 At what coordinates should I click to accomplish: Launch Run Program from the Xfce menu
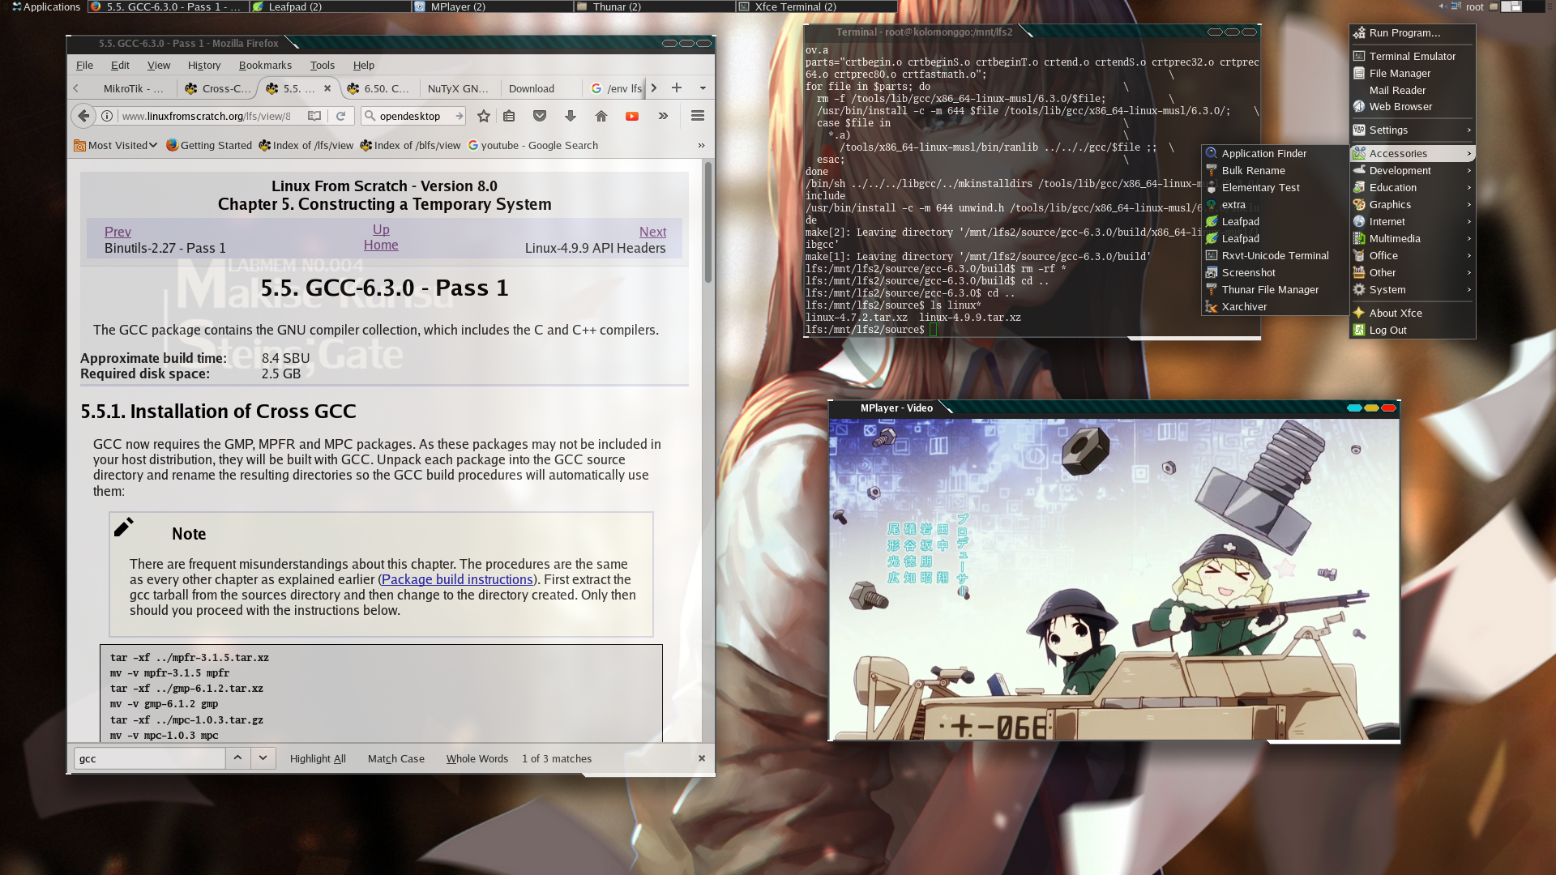pyautogui.click(x=1412, y=32)
